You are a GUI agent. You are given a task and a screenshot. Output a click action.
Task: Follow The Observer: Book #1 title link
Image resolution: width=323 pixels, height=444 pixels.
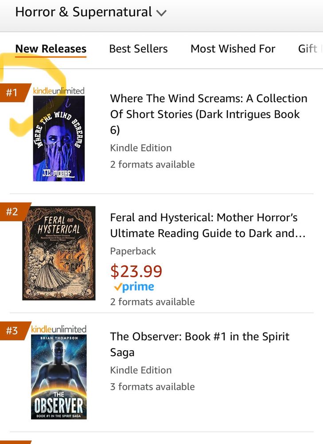pyautogui.click(x=199, y=345)
